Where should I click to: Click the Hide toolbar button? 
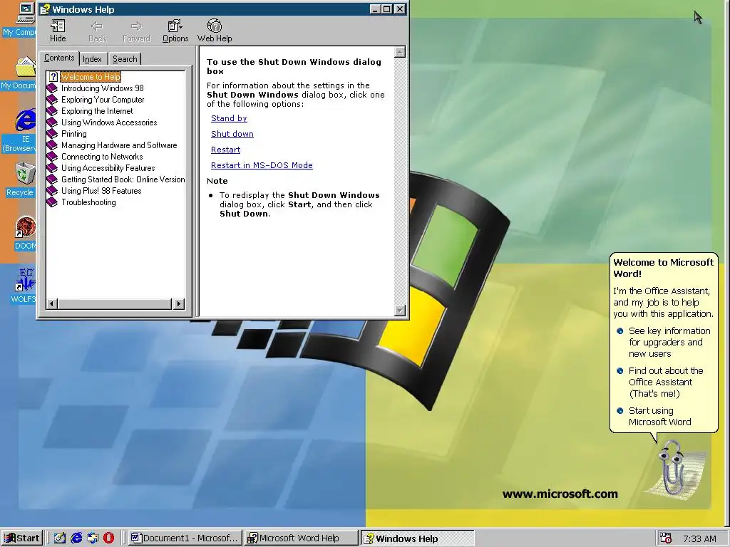(x=58, y=31)
